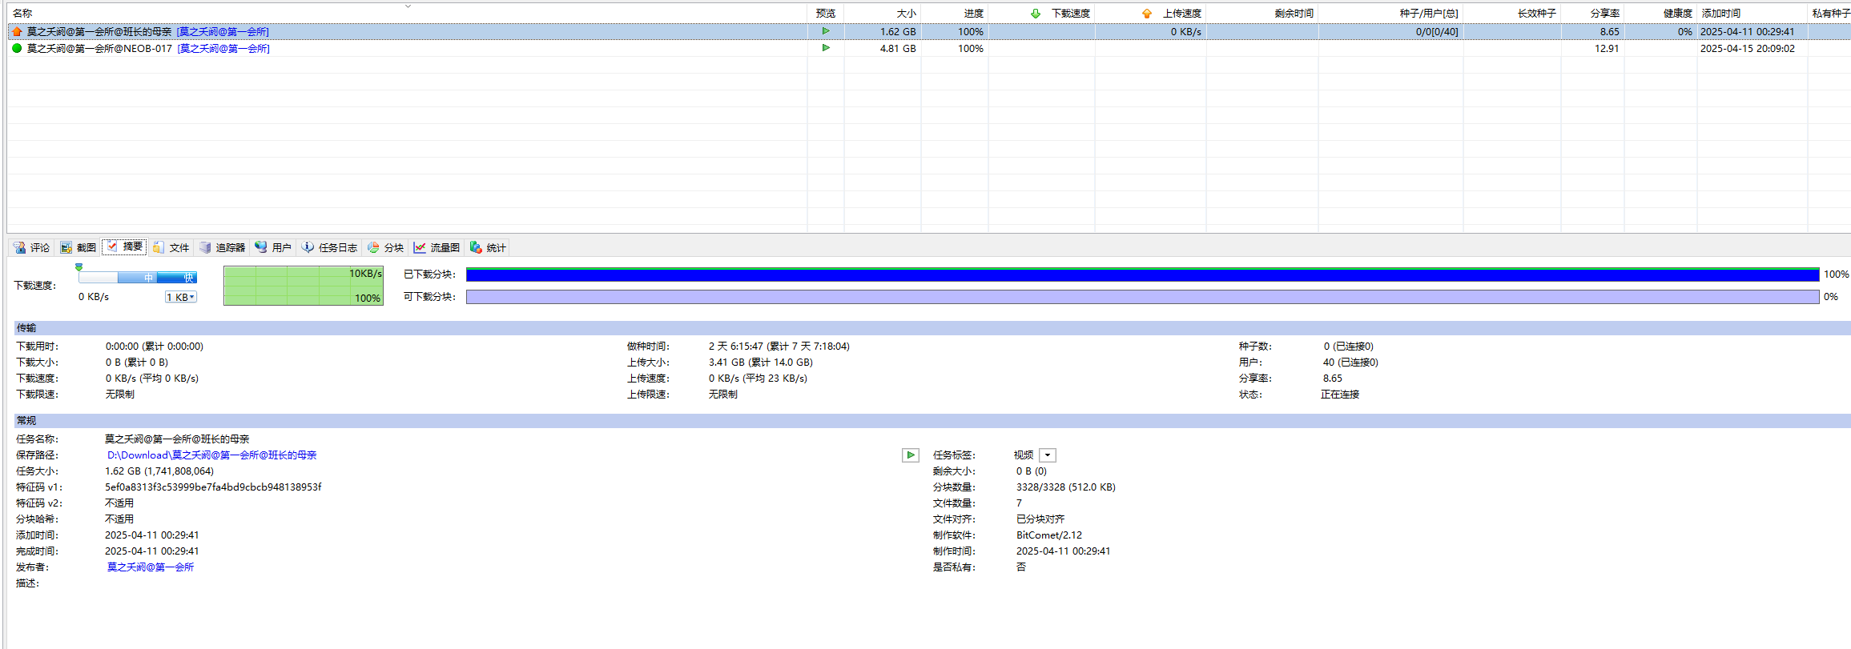
Task: Open the 统计 statistics tab
Action: tap(488, 247)
